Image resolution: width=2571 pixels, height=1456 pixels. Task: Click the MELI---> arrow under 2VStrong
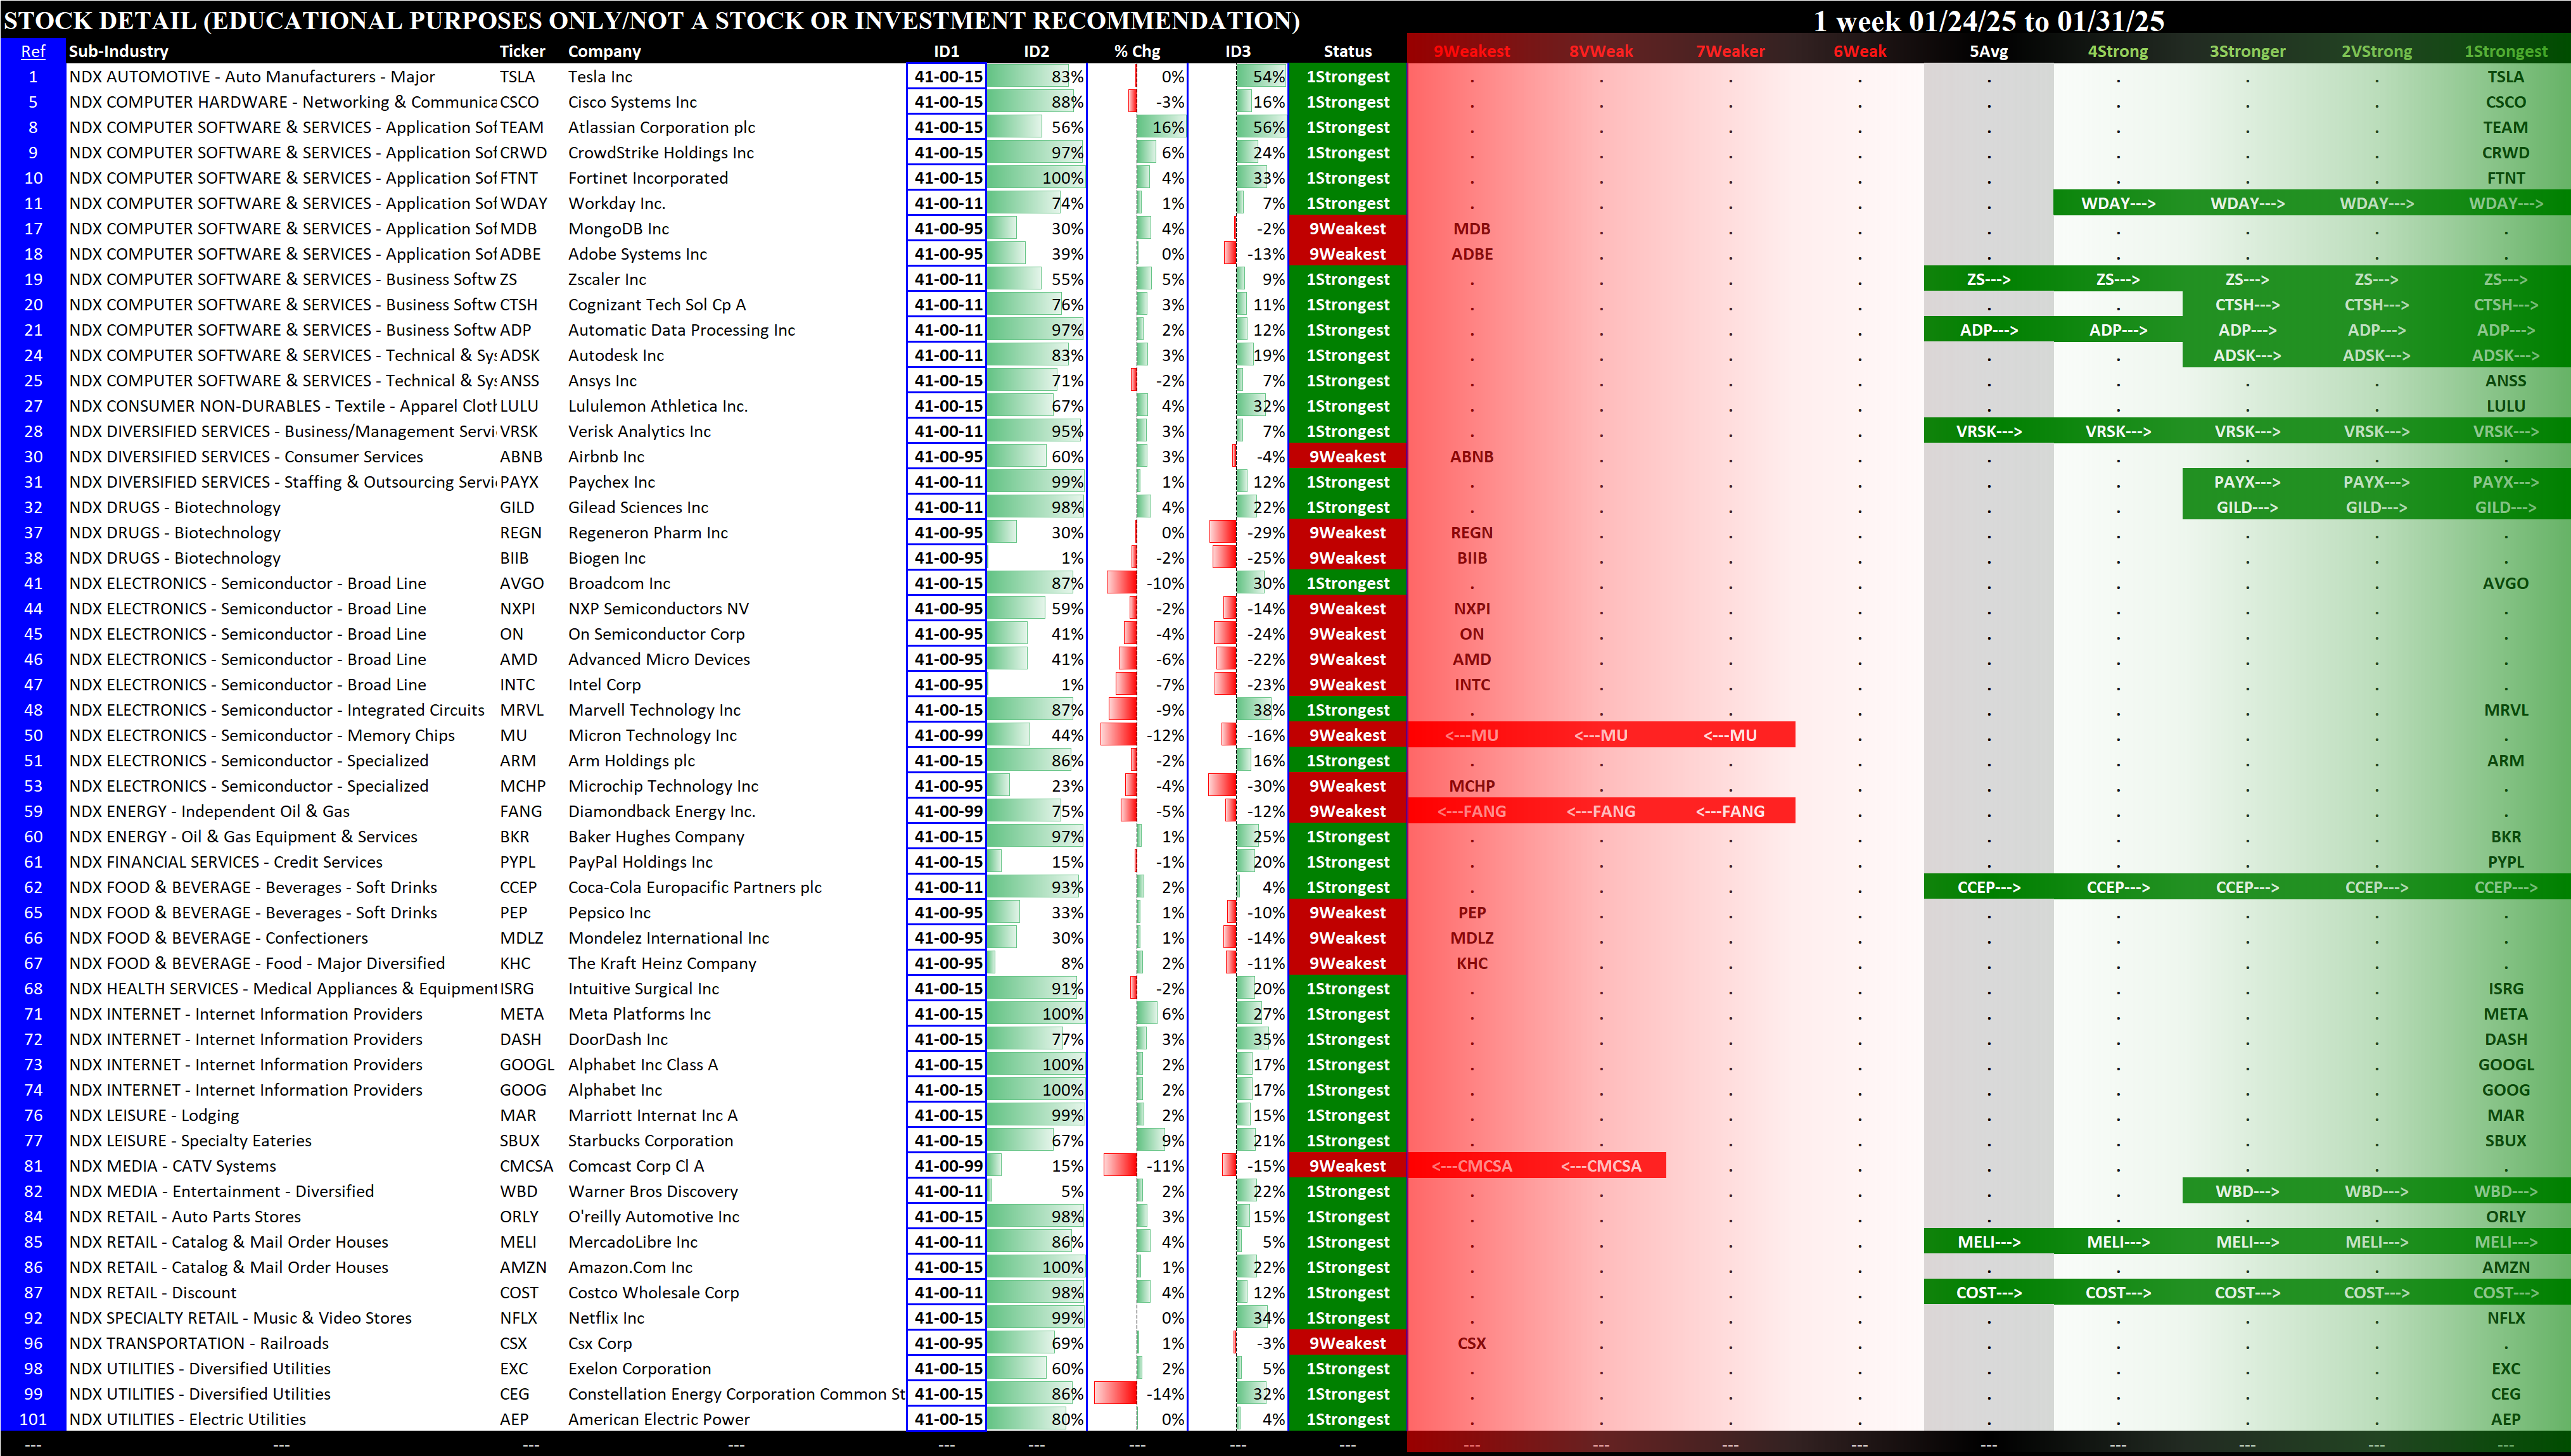(x=2376, y=1242)
